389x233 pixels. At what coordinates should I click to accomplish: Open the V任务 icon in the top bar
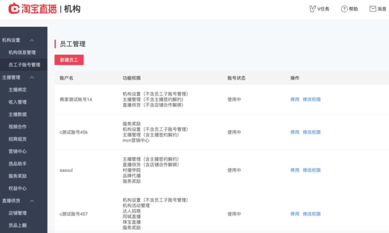(319, 9)
